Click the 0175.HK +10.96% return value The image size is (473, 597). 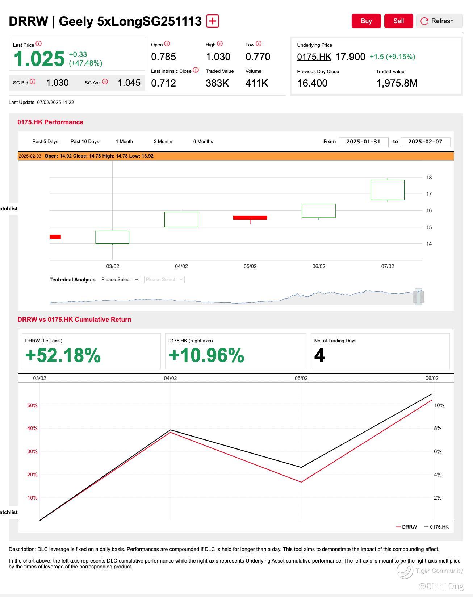click(206, 355)
